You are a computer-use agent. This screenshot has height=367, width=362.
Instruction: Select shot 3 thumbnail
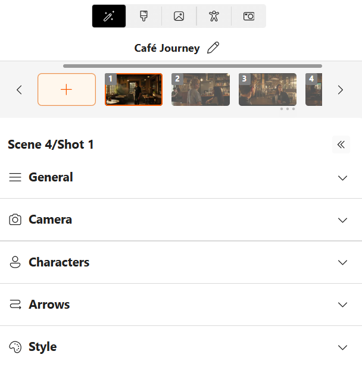click(x=267, y=89)
